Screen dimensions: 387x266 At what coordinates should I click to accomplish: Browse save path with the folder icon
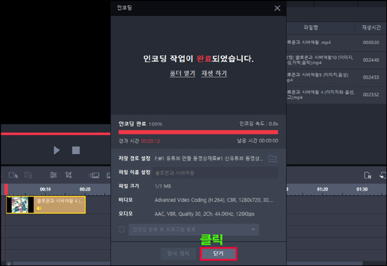click(x=272, y=159)
